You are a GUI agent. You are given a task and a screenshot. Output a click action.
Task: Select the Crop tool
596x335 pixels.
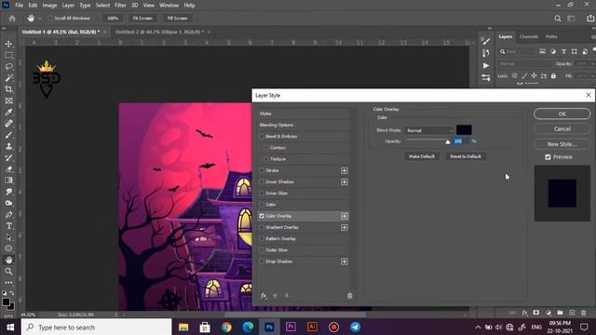point(8,89)
